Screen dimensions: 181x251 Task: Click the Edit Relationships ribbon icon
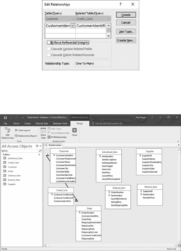click(x=8, y=130)
